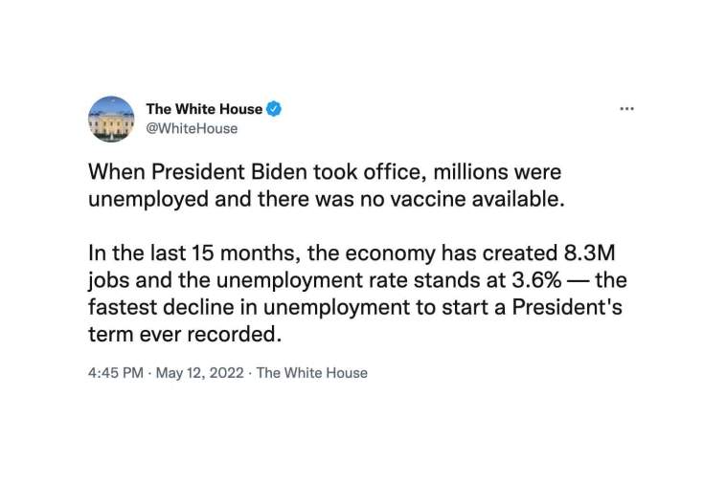Viewport: 726px width, 483px height.
Task: Click the closing words "term ever recorded."
Action: [x=185, y=334]
